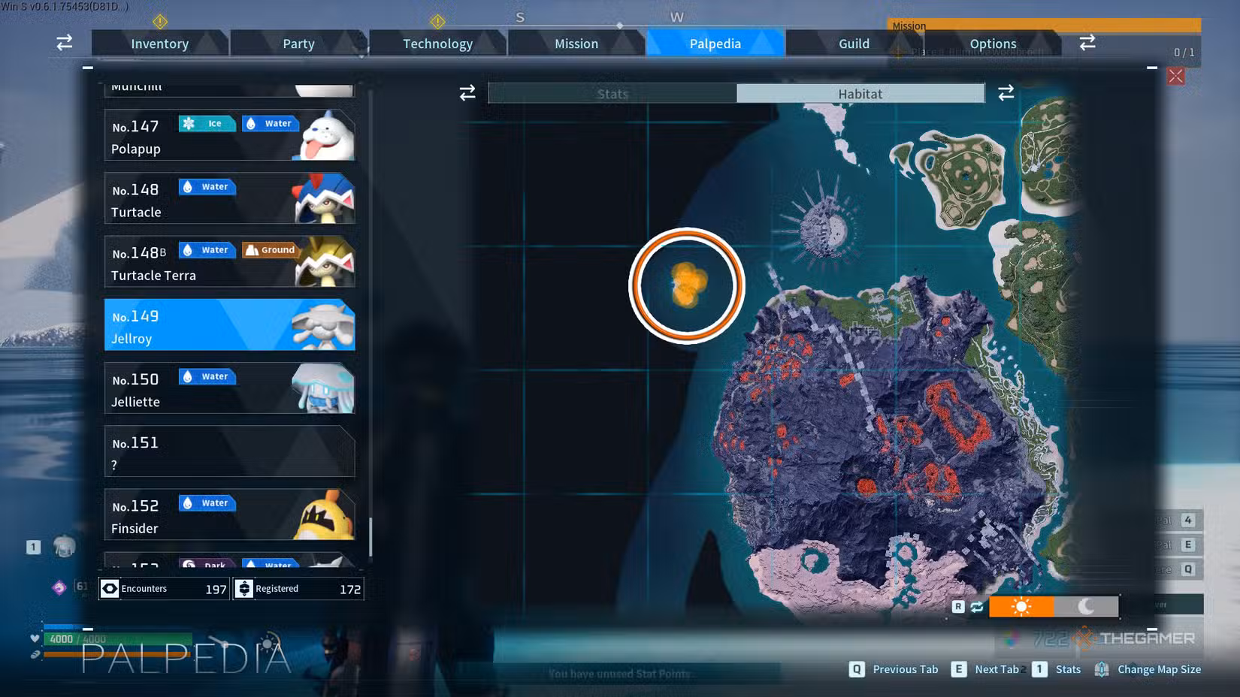The height and width of the screenshot is (697, 1240).
Task: Click the yellow alert marker above Technology
Action: click(x=437, y=21)
